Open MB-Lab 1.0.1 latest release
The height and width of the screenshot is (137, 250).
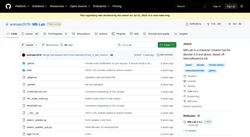pos(195,122)
